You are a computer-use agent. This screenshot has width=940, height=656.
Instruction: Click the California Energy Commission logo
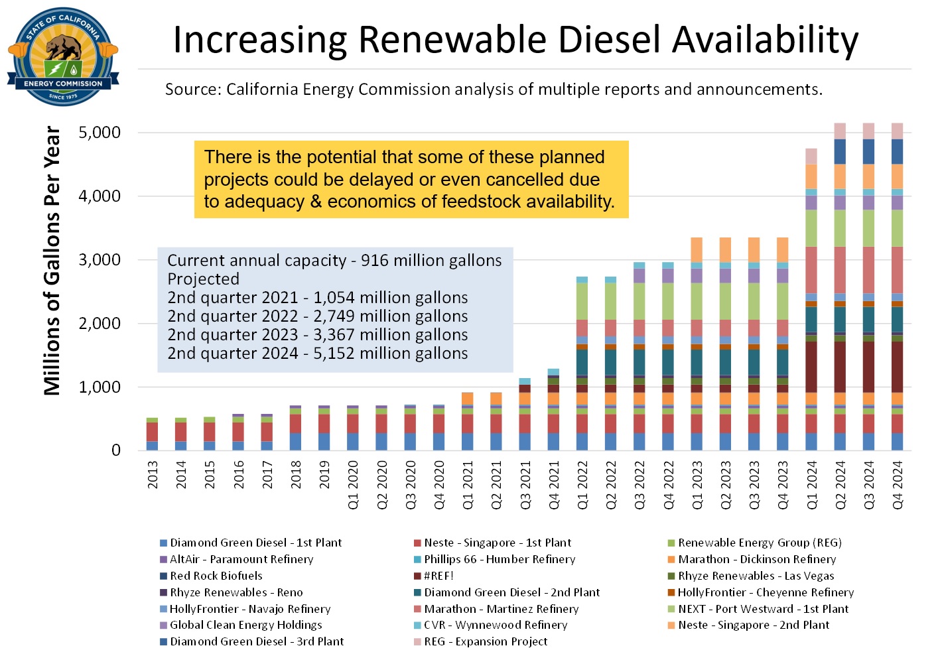[62, 56]
